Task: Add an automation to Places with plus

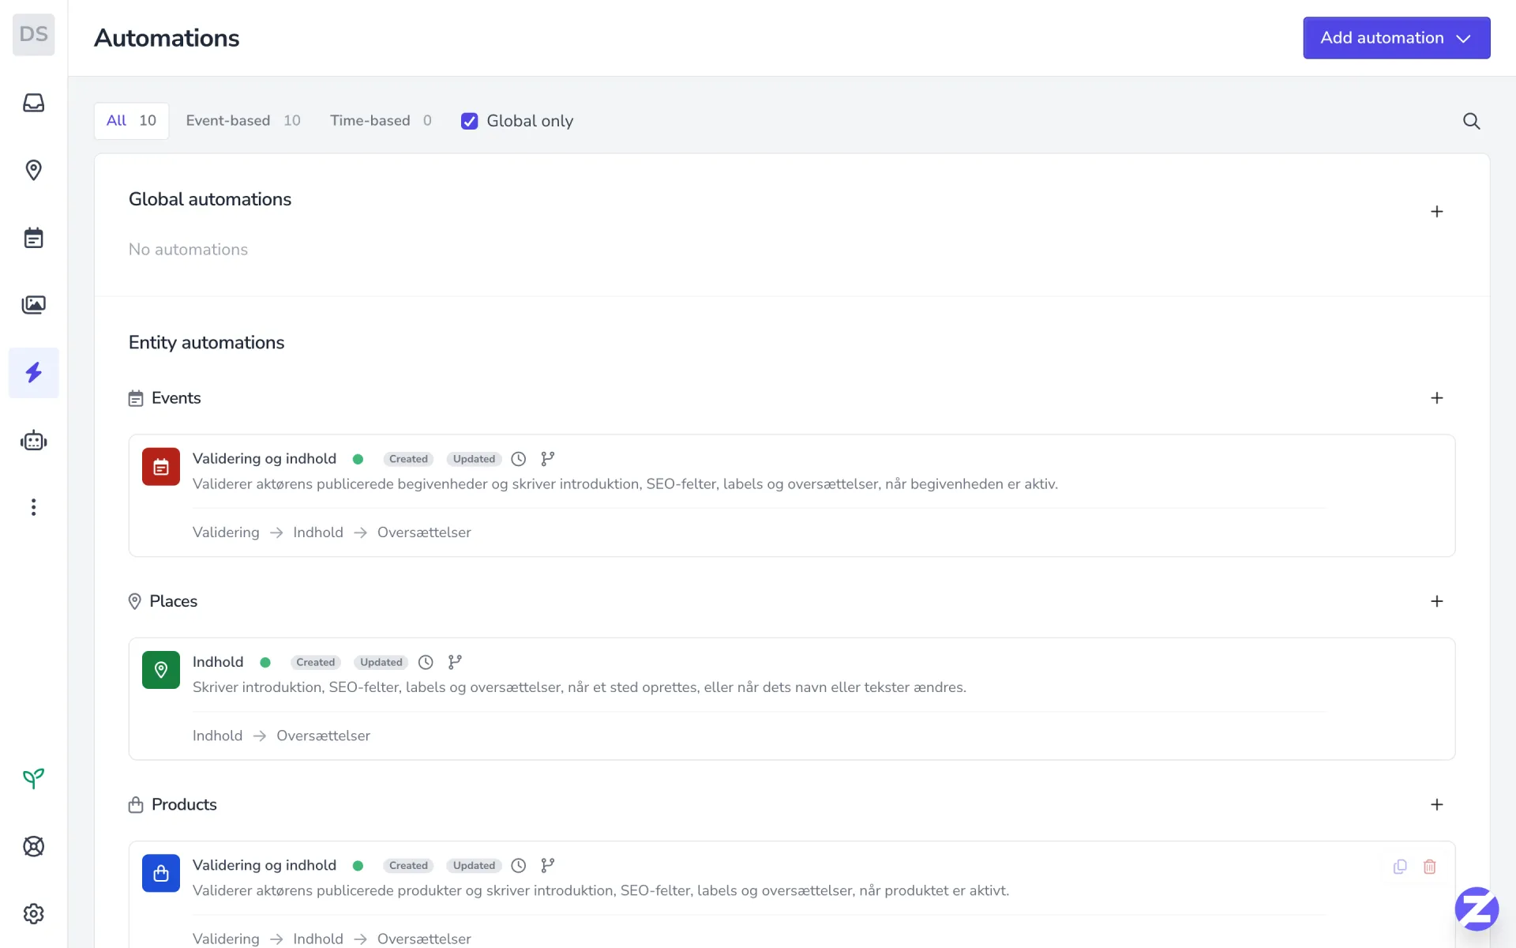Action: click(x=1436, y=601)
